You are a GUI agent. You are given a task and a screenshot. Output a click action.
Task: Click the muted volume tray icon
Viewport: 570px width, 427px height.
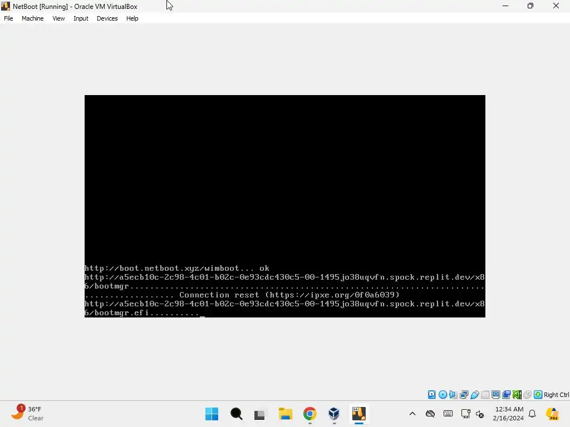coord(480,414)
